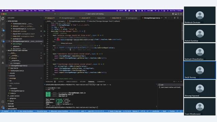Expand the TIMELINE section
Viewport: 217px width, 122px height.
11,106
